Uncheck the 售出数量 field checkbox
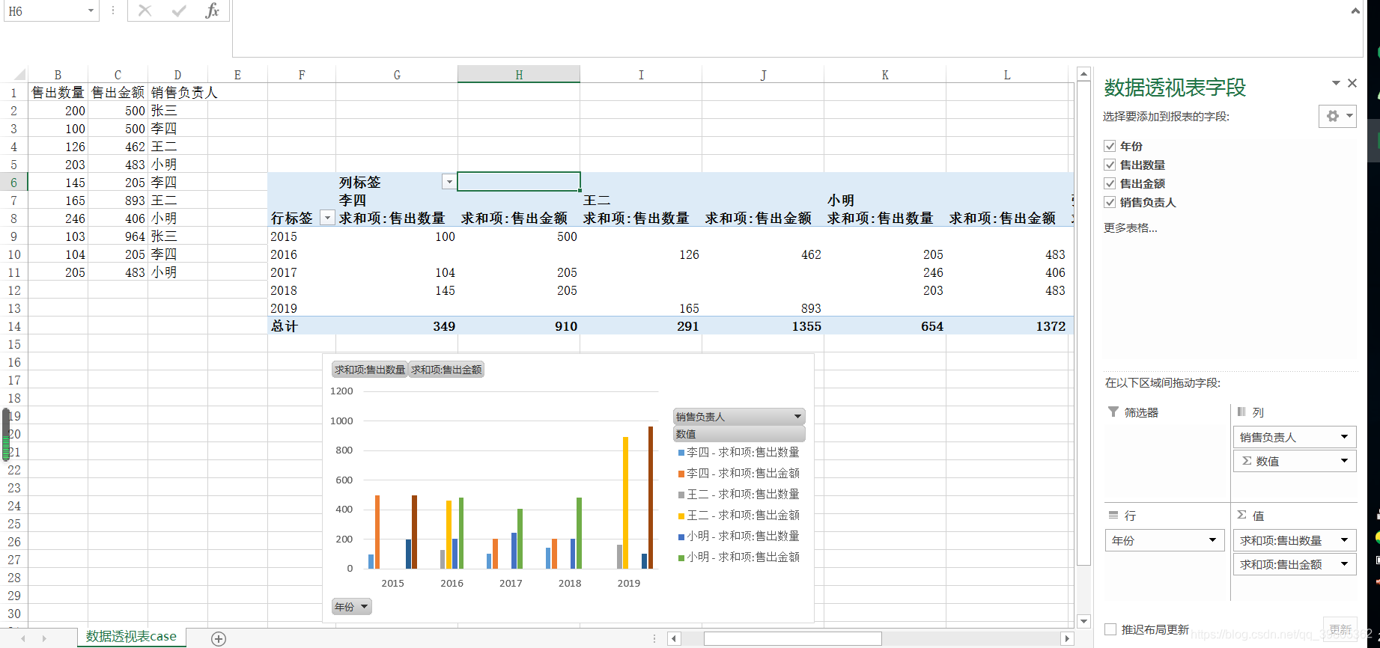The image size is (1380, 648). click(x=1110, y=165)
